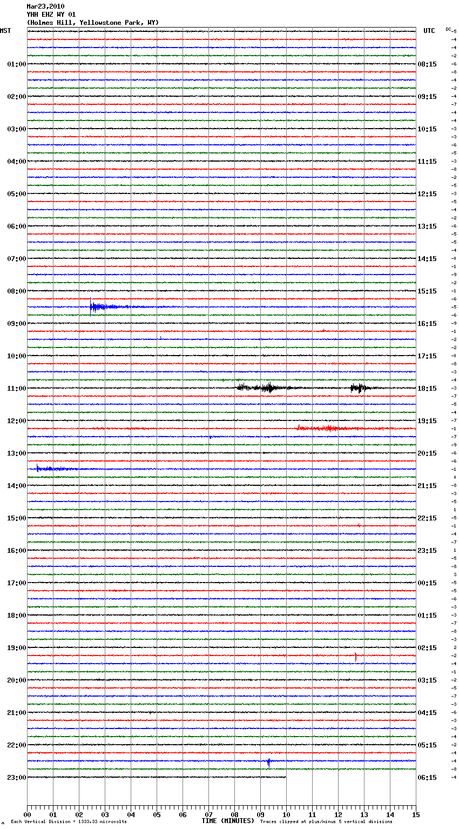Select the 09:00 MST time label
Viewport: 459px width, 829px height.
pyautogui.click(x=17, y=324)
